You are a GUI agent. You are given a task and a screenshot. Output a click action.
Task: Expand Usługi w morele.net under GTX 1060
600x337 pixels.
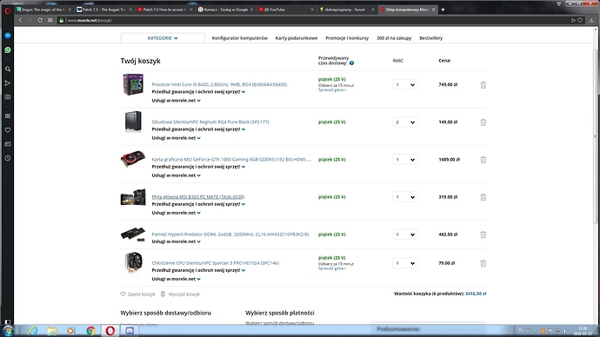pos(176,175)
